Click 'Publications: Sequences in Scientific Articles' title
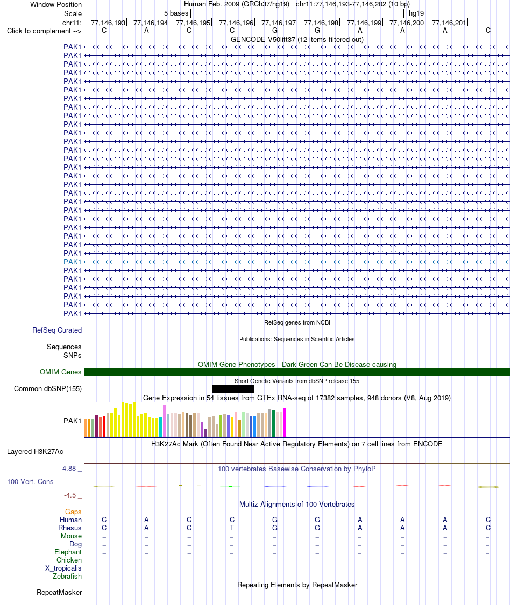Viewport: 511px width, 605px height. (x=297, y=339)
